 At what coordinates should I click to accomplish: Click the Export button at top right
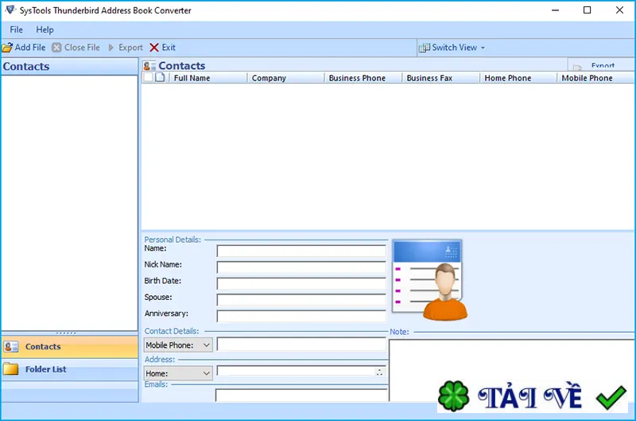[601, 65]
